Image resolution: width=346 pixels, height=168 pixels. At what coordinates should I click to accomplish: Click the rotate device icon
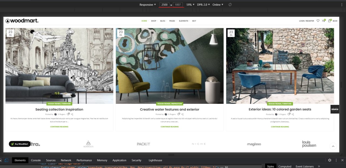(x=230, y=5)
